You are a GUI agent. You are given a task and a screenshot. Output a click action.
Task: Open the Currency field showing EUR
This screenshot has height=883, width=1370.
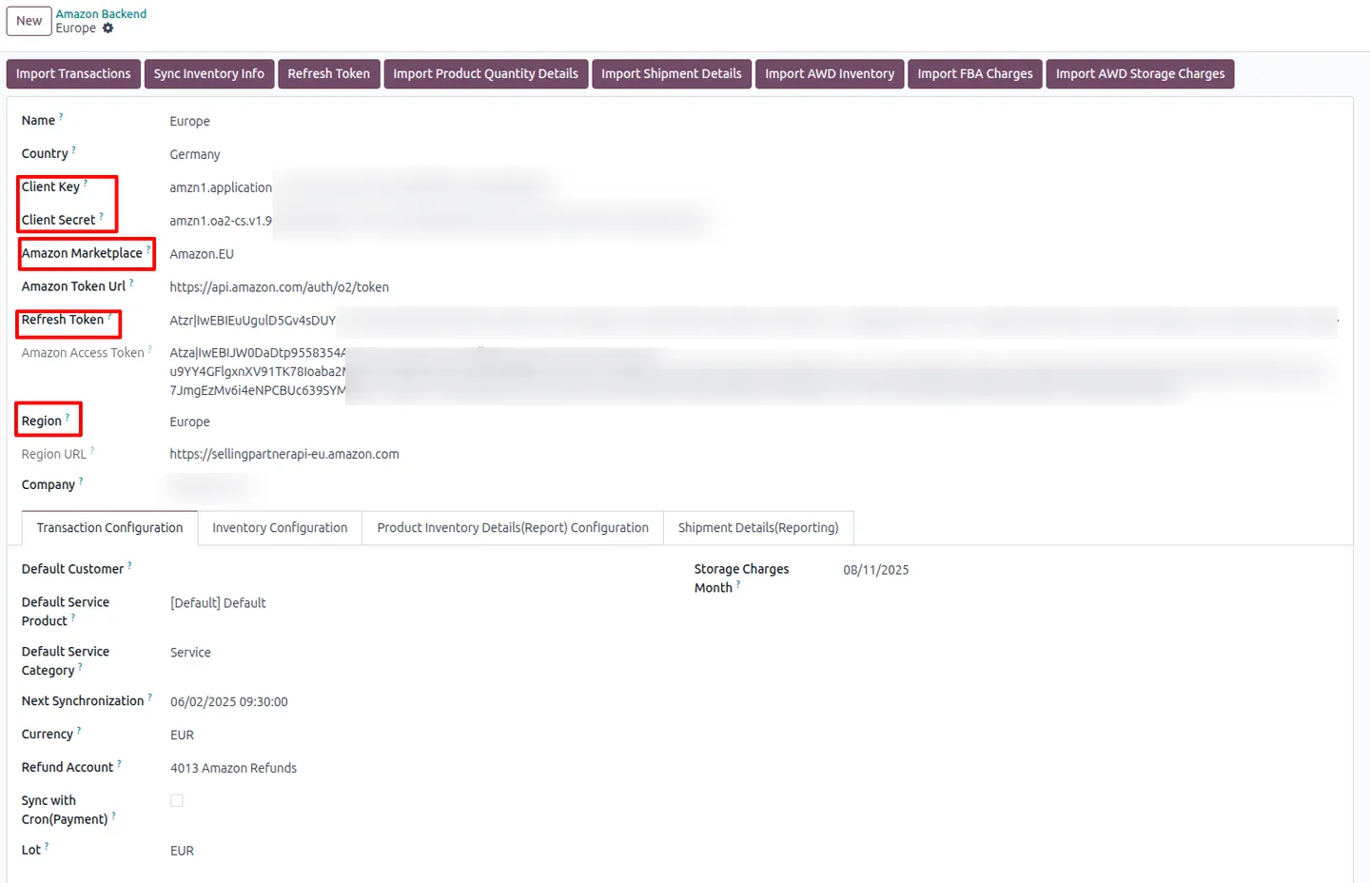pyautogui.click(x=182, y=736)
